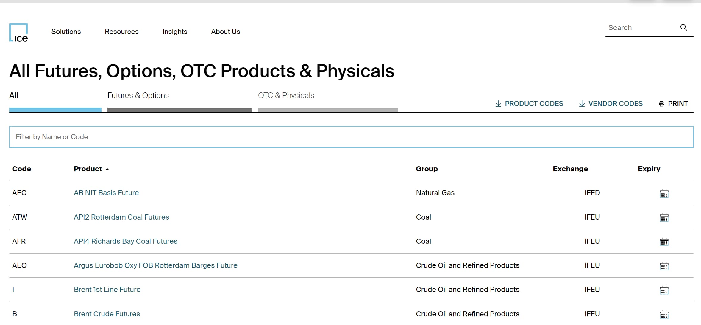Open the Solutions menu
Image resolution: width=701 pixels, height=325 pixels.
pyautogui.click(x=66, y=32)
